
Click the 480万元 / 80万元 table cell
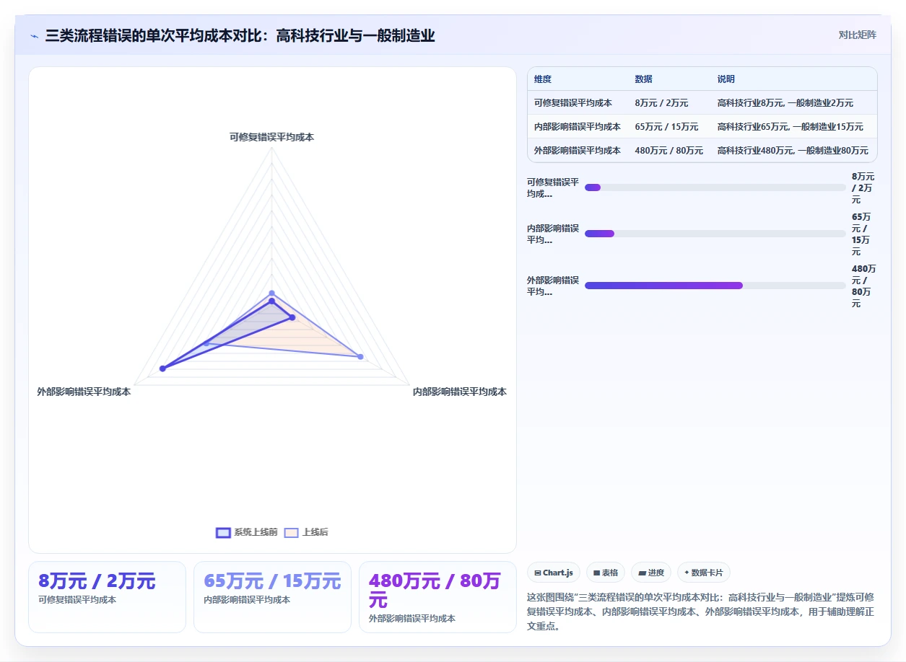pyautogui.click(x=668, y=151)
